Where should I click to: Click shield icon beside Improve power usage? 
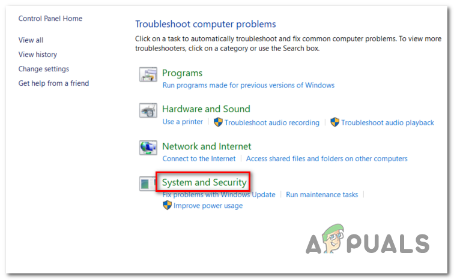tap(167, 206)
